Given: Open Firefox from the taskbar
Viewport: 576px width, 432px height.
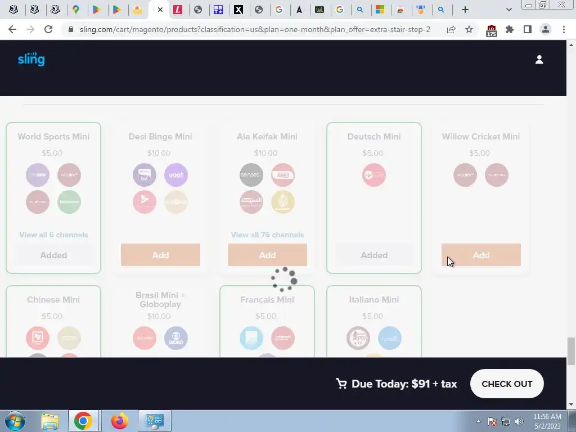Looking at the screenshot, I should click(119, 421).
